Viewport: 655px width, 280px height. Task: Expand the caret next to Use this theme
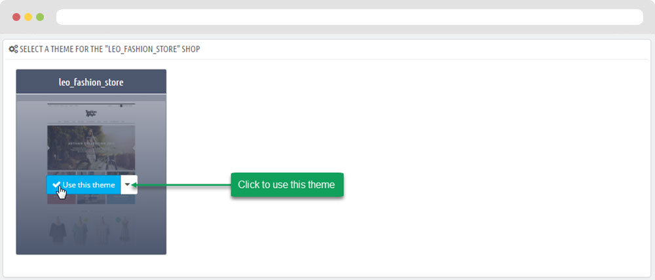(x=129, y=185)
